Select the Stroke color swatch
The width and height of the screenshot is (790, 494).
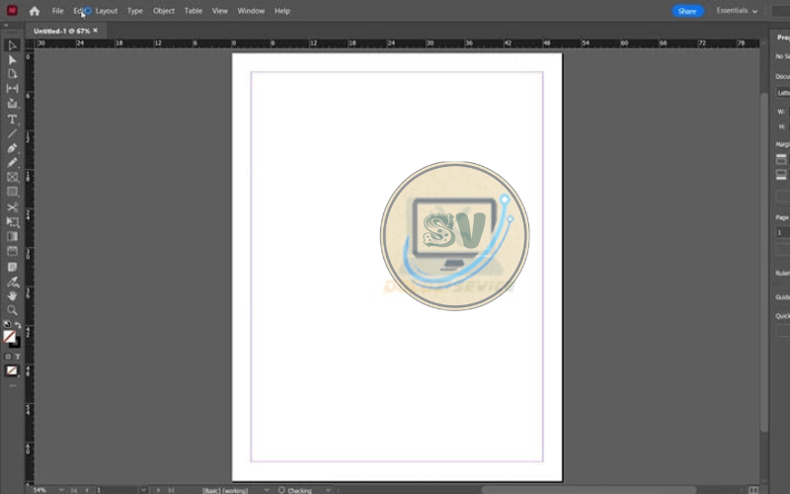tap(16, 343)
